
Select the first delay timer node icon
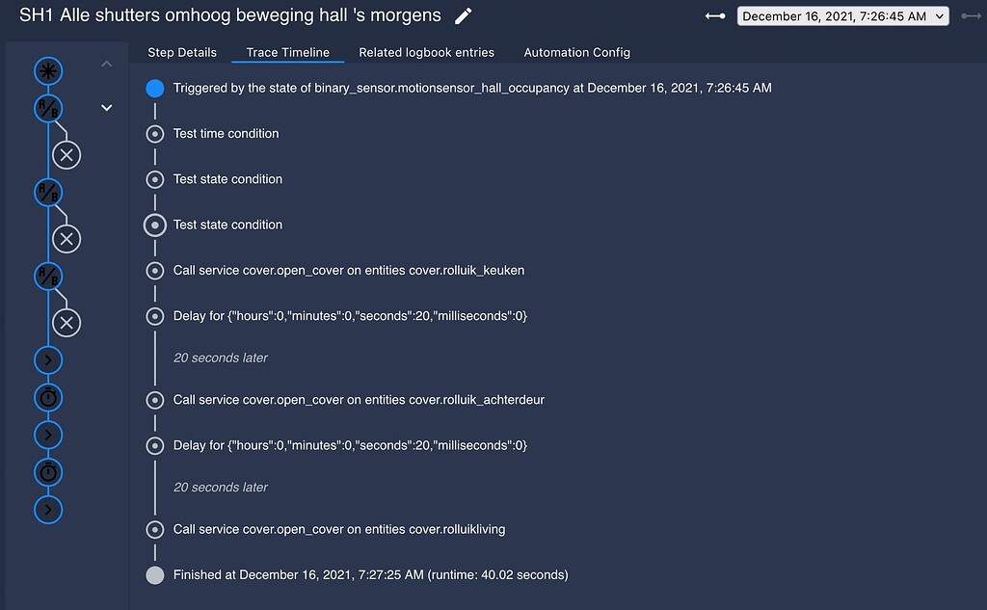point(48,397)
